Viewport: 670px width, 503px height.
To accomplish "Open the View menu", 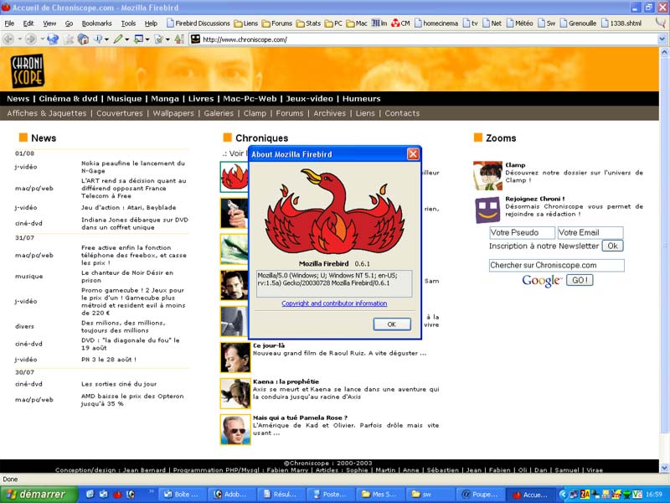I will point(49,23).
